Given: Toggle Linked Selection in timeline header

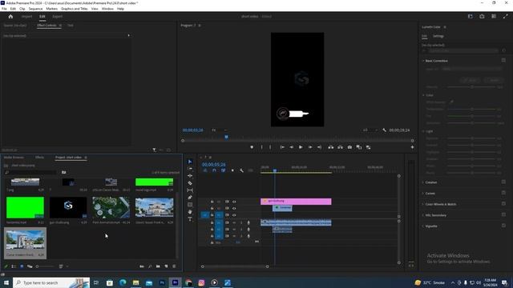Looking at the screenshot, I should pyautogui.click(x=223, y=170).
